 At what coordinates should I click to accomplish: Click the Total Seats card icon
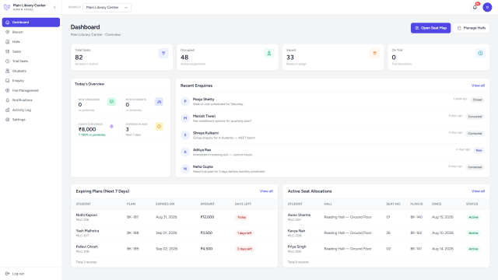tap(163, 54)
